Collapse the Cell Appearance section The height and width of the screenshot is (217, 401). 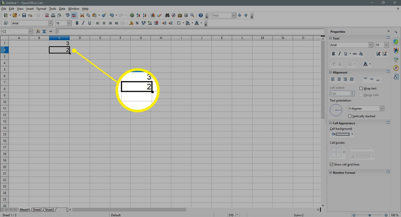click(330, 123)
